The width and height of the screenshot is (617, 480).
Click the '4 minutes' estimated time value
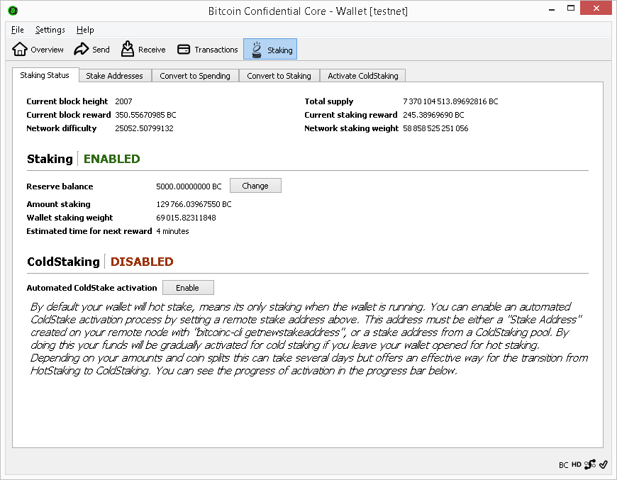click(x=172, y=231)
